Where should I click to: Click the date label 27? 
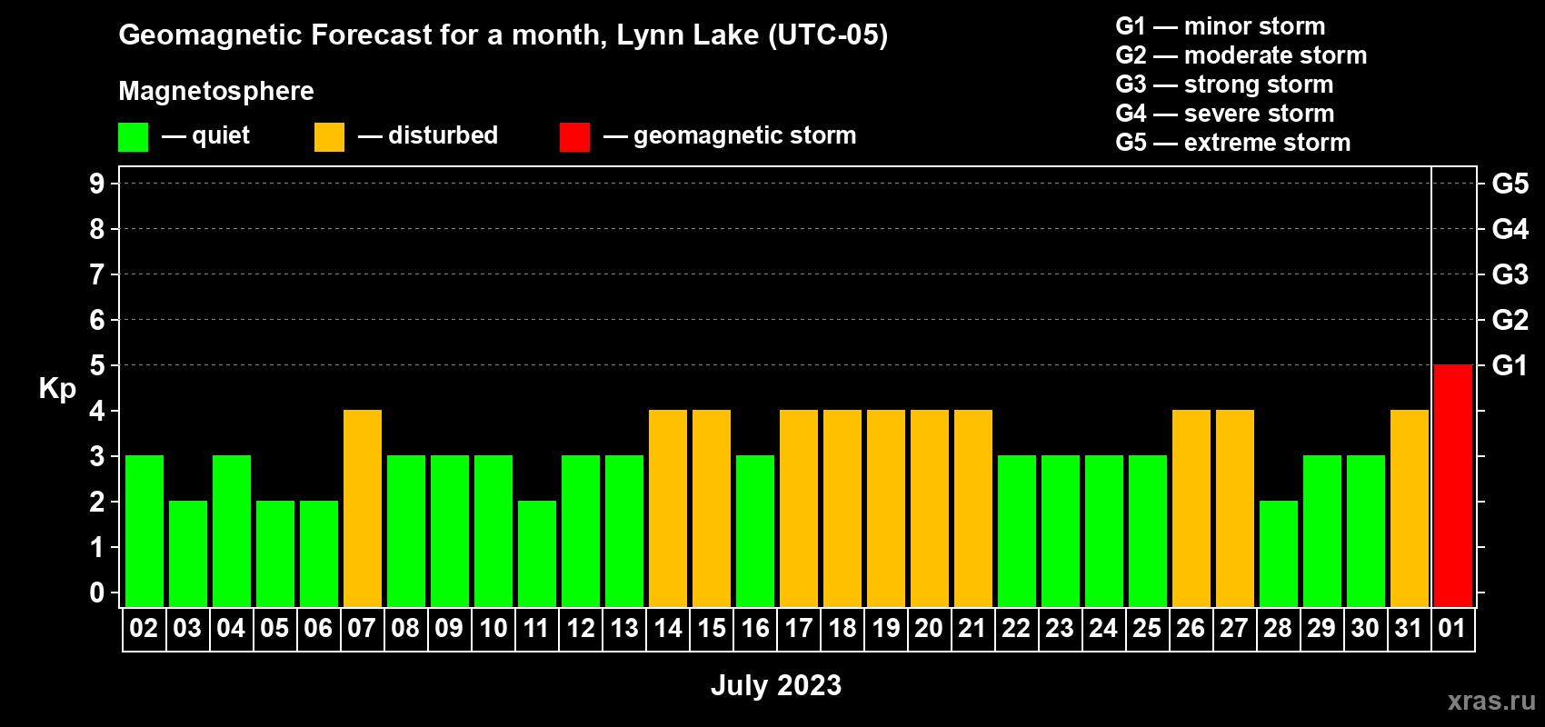(x=1234, y=629)
